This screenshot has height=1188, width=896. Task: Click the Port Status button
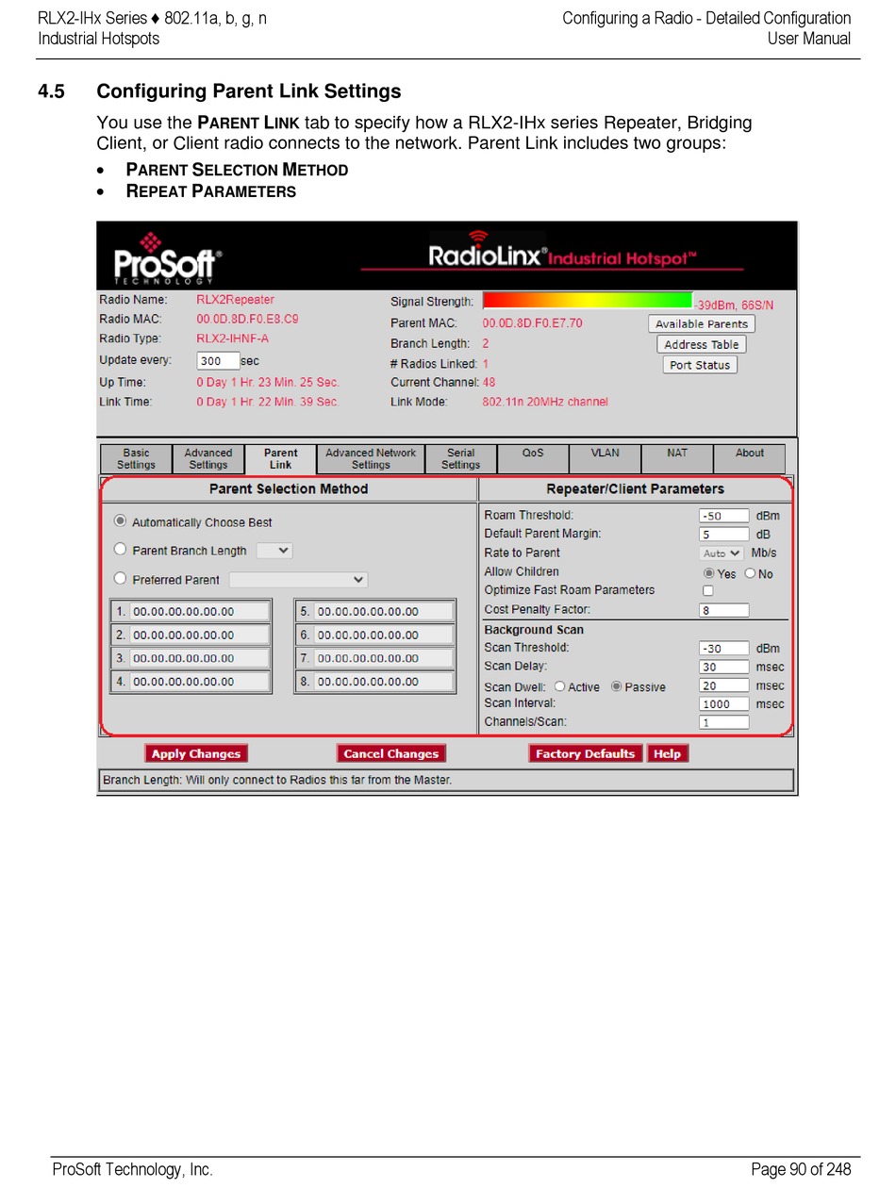click(x=700, y=365)
